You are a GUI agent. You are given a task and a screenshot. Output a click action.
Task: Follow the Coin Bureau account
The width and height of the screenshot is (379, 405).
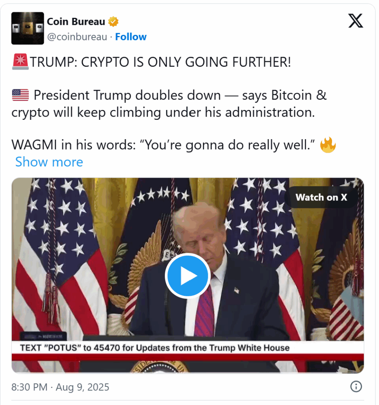(131, 37)
